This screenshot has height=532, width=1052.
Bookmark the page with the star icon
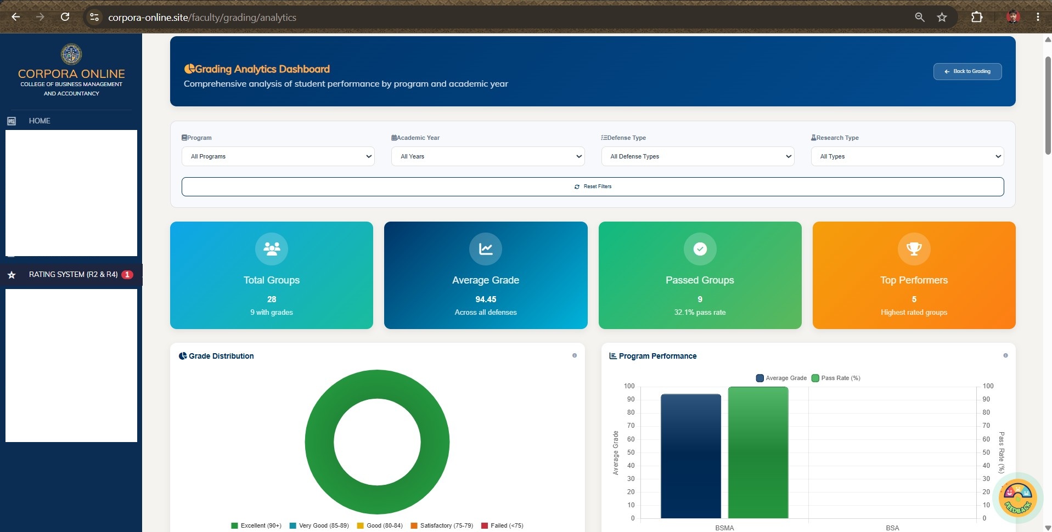pos(942,17)
